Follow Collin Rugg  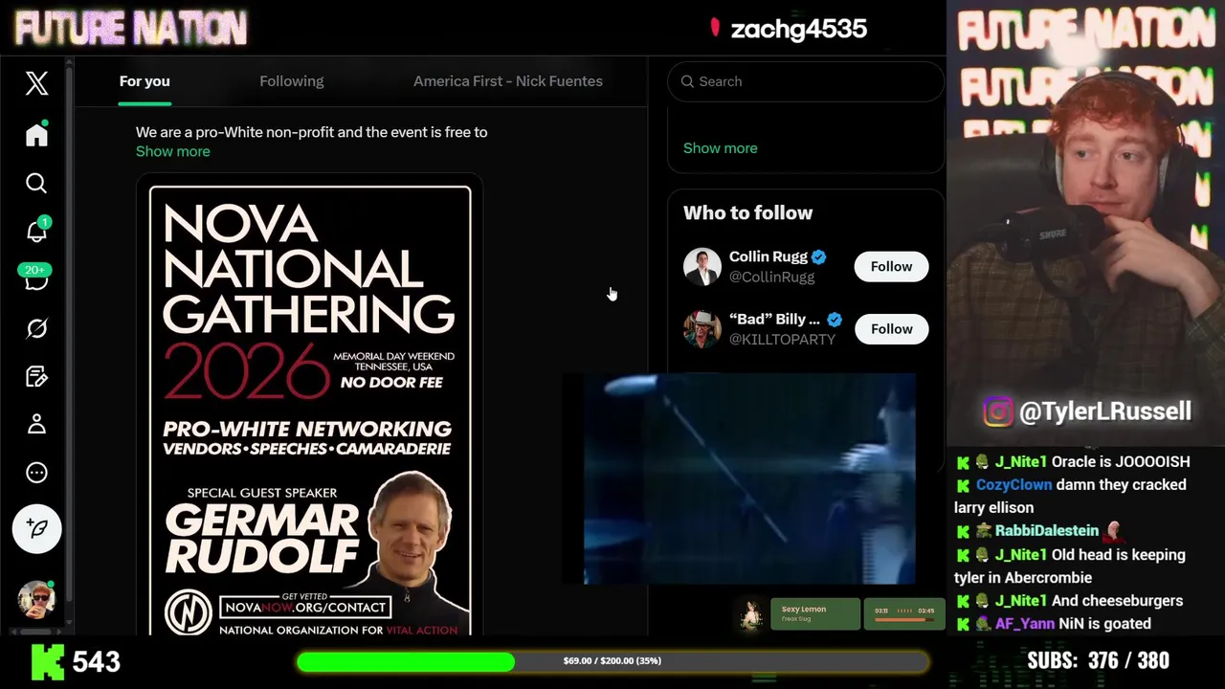pos(891,266)
